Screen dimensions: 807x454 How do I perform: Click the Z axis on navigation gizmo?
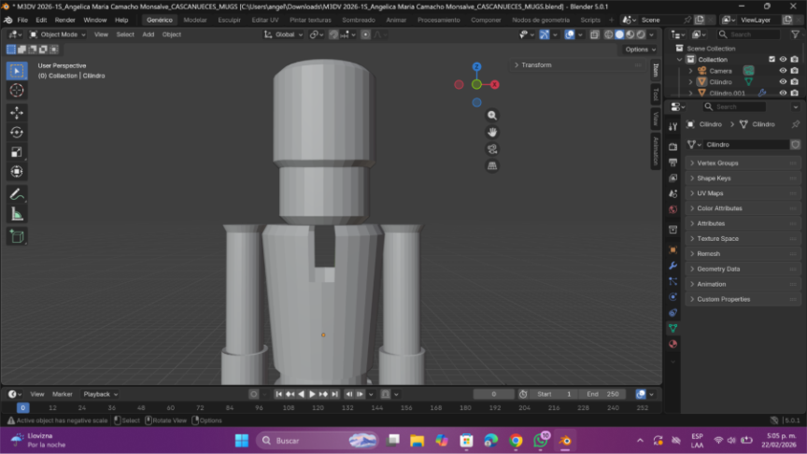point(476,67)
